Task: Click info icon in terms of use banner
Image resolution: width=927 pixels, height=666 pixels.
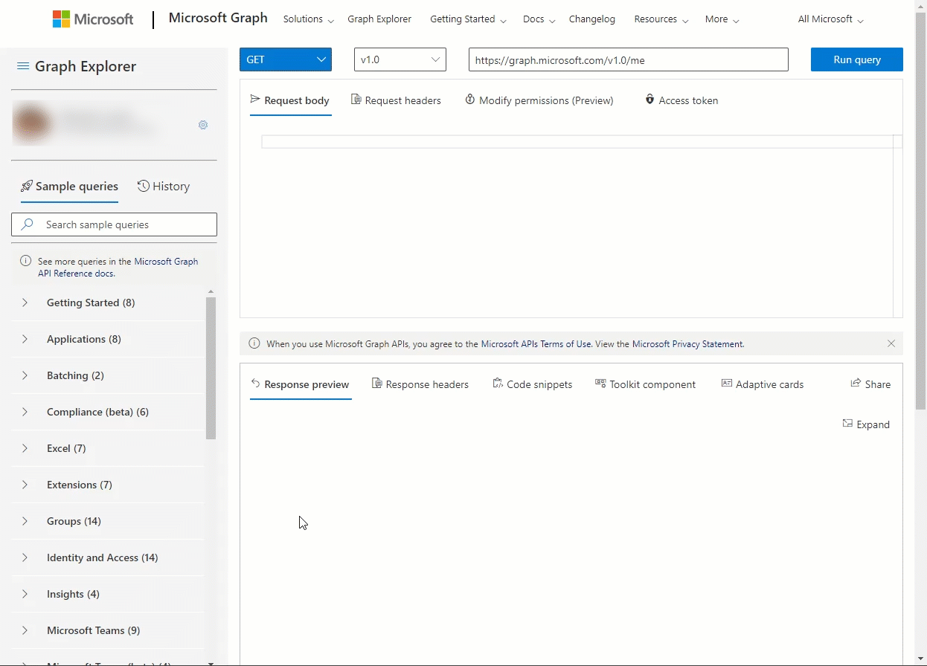Action: click(x=254, y=343)
